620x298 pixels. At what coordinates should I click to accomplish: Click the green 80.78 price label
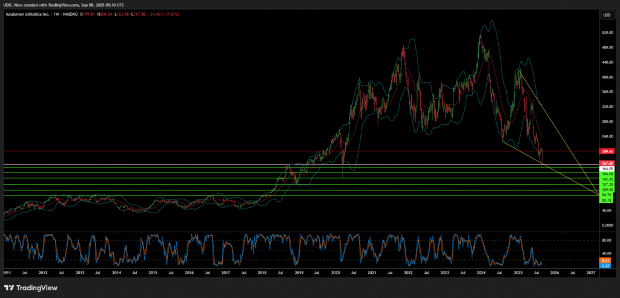click(606, 200)
